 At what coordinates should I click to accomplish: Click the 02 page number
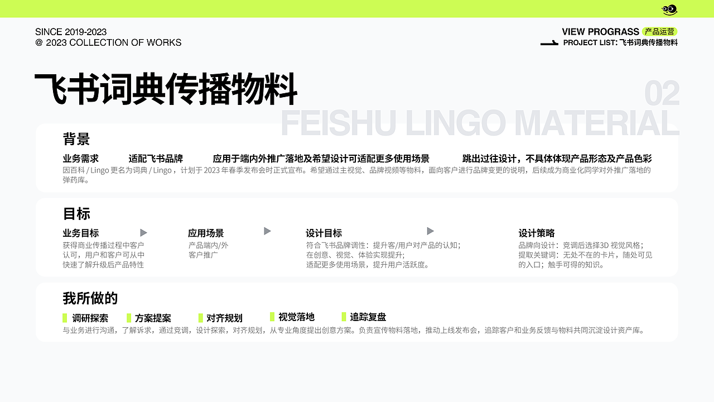pyautogui.click(x=662, y=93)
